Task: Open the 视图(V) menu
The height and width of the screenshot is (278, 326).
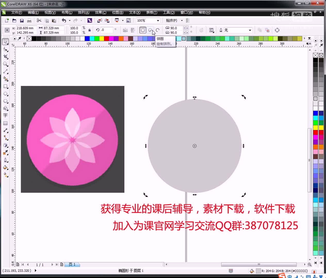Action: (x=50, y=12)
